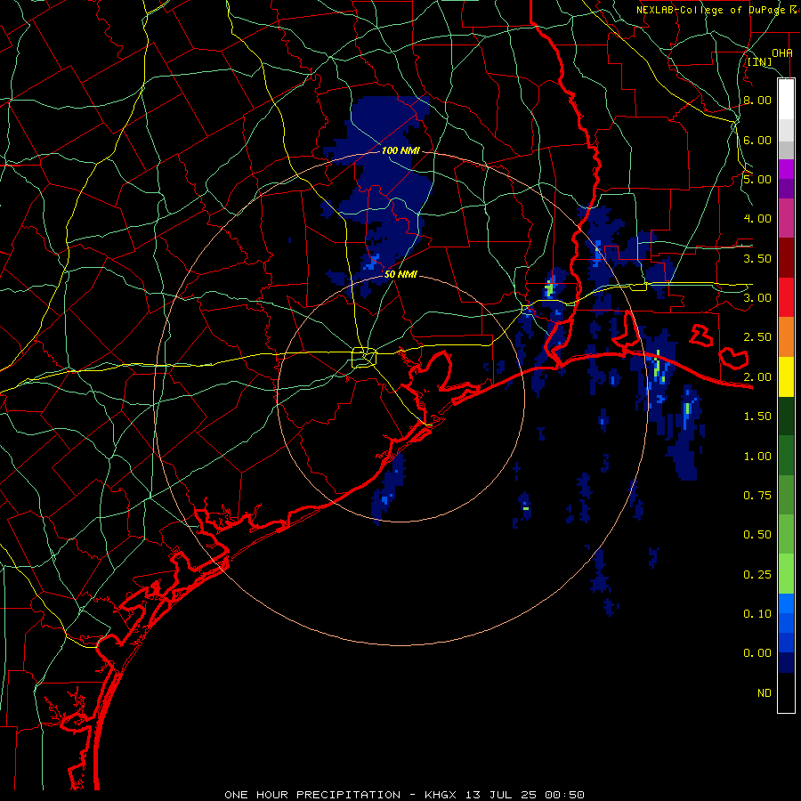Click the 3.00 legend value
This screenshot has width=801, height=801.
point(757,298)
